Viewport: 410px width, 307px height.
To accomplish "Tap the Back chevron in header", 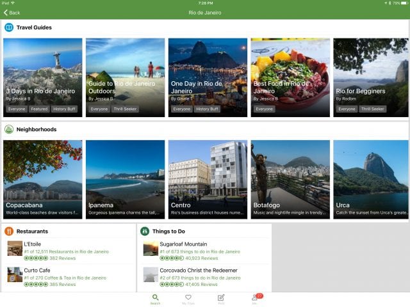I will [6, 13].
